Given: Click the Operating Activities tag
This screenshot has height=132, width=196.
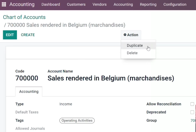Looking at the screenshot, I should pyautogui.click(x=77, y=121).
